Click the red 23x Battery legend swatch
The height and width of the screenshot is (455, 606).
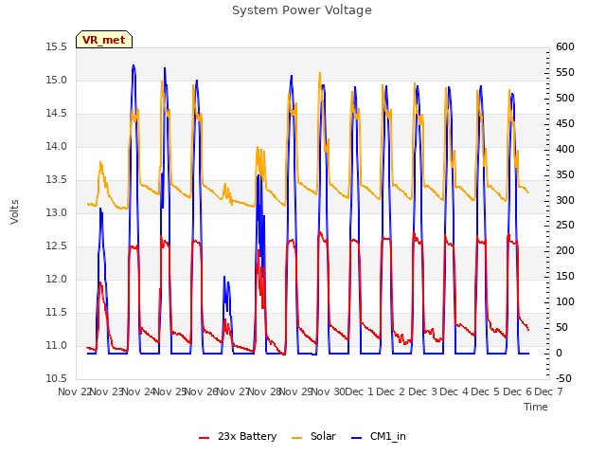205,438
